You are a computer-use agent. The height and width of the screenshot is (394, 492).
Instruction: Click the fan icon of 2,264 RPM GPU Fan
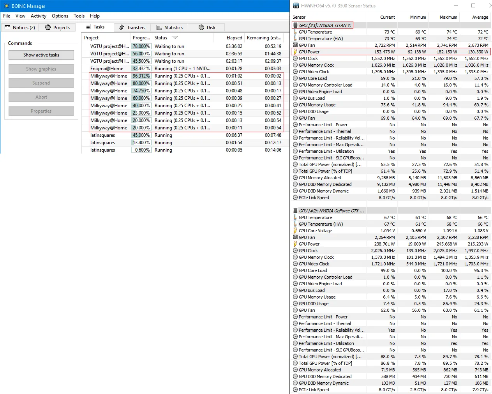coord(295,237)
